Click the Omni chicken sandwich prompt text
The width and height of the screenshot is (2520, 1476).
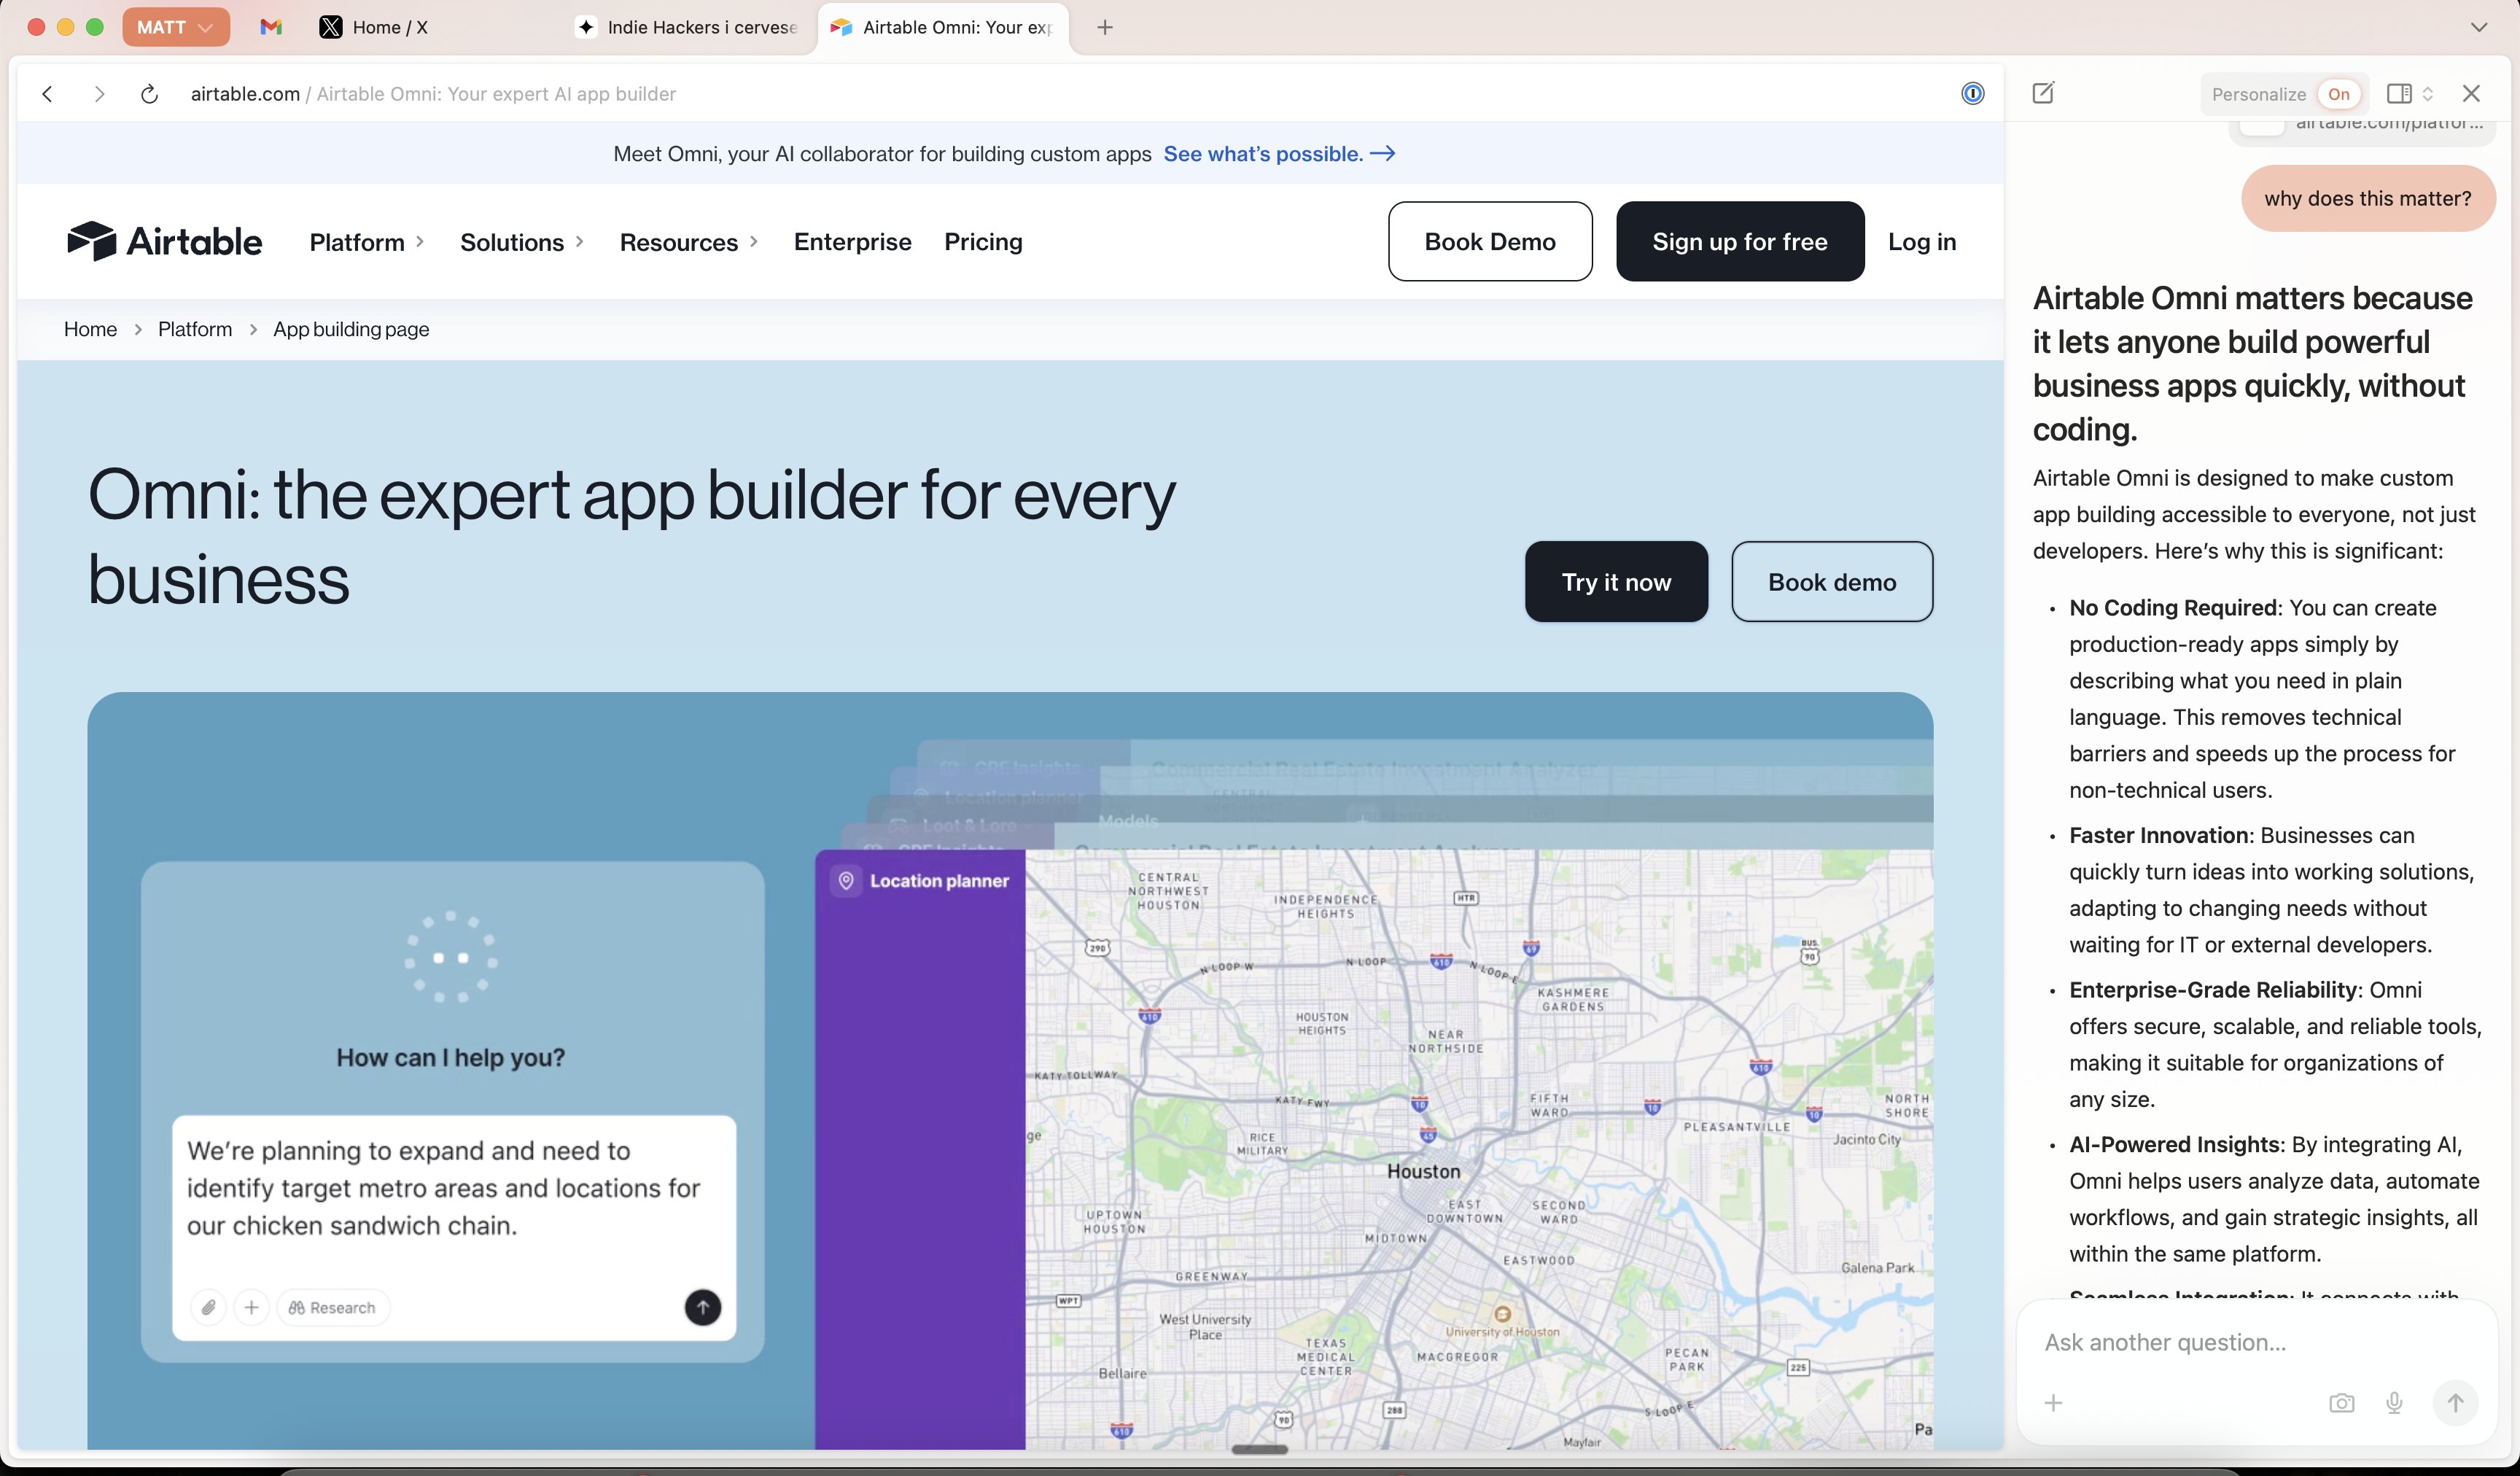pyautogui.click(x=444, y=1188)
